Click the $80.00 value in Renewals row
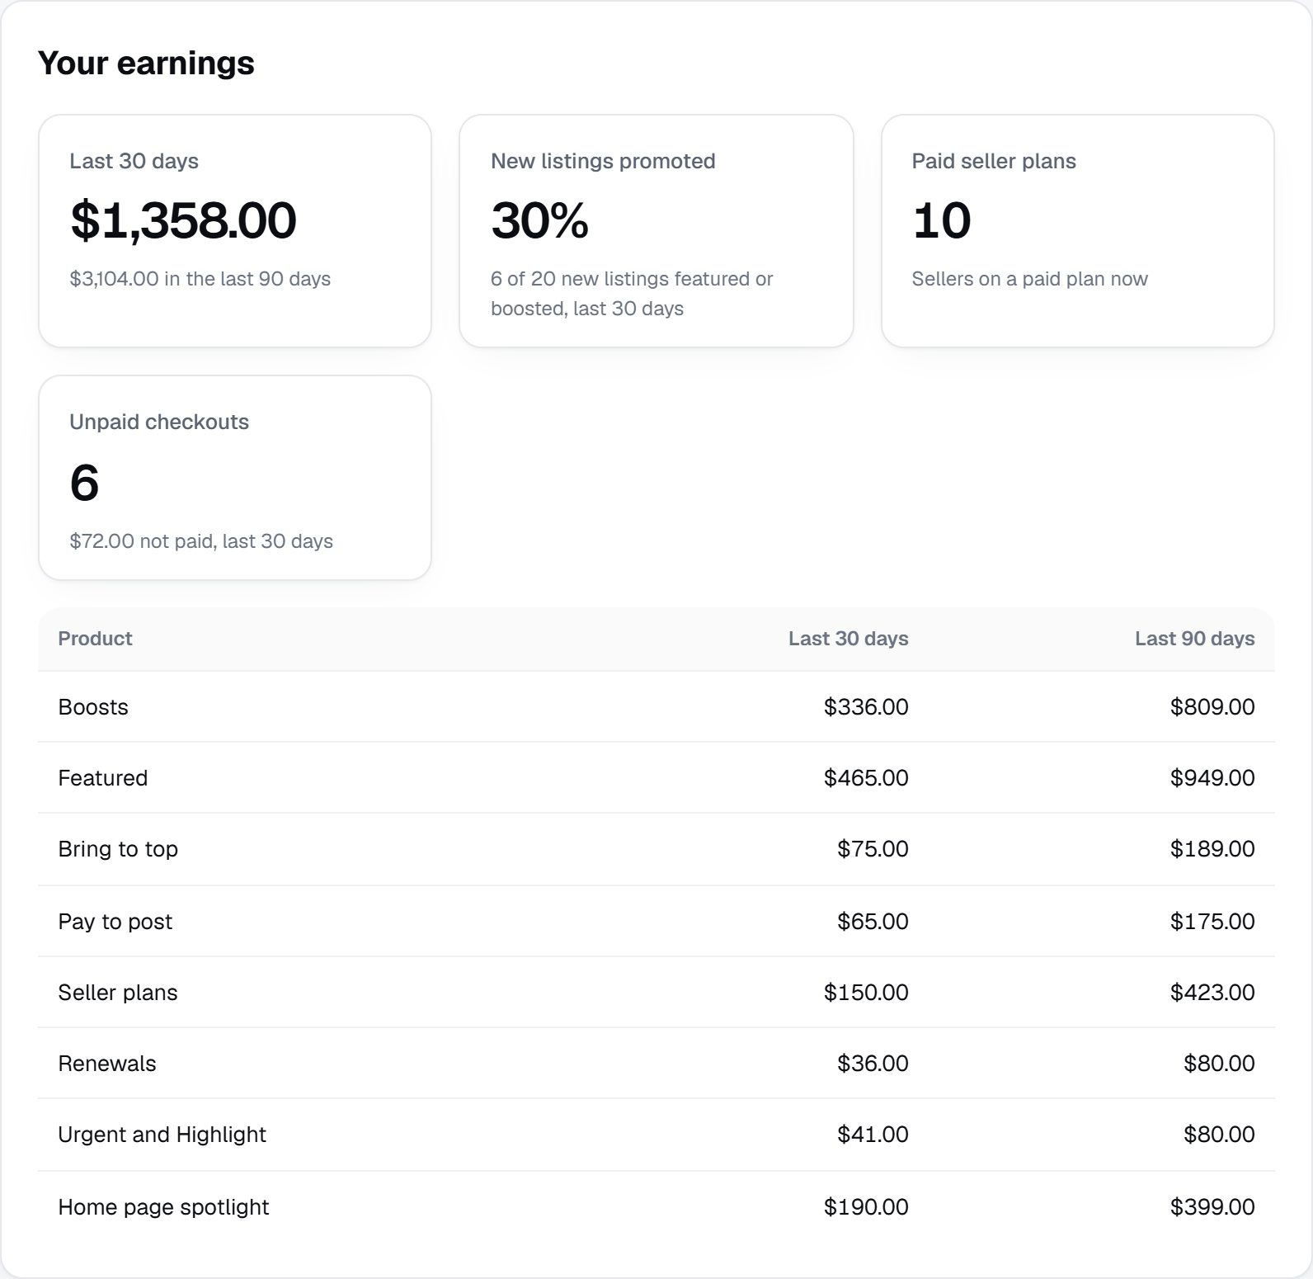 pos(1219,1064)
